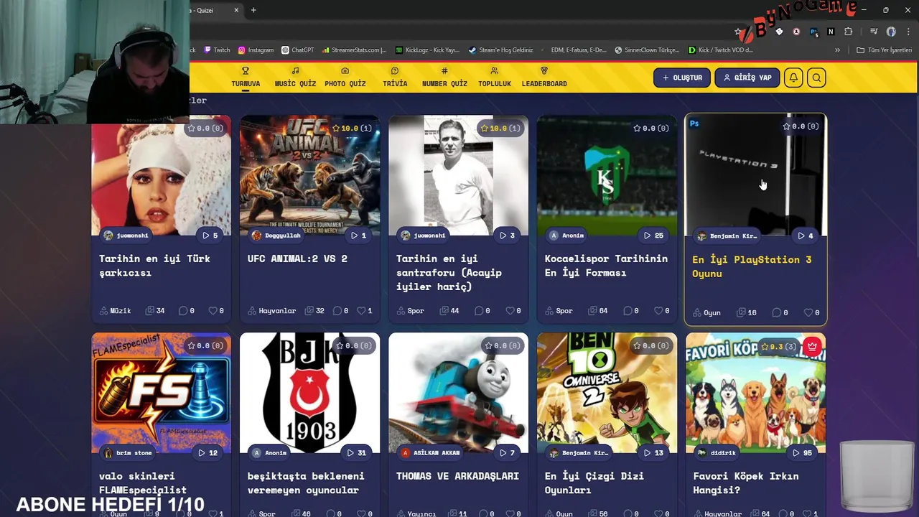This screenshot has width=919, height=517.
Task: Expand the hidden bookmarks chevron
Action: pos(837,50)
